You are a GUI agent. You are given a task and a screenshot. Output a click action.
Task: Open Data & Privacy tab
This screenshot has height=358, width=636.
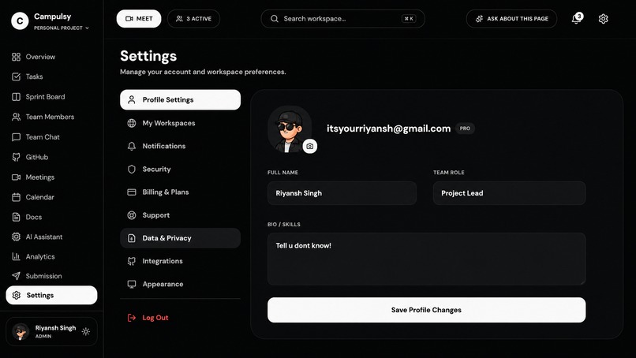[x=180, y=238]
